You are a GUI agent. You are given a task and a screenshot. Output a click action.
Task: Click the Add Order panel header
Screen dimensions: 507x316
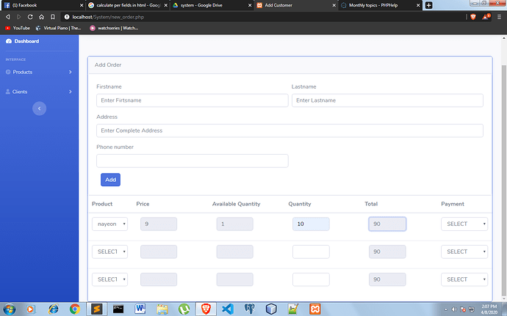pyautogui.click(x=290, y=65)
